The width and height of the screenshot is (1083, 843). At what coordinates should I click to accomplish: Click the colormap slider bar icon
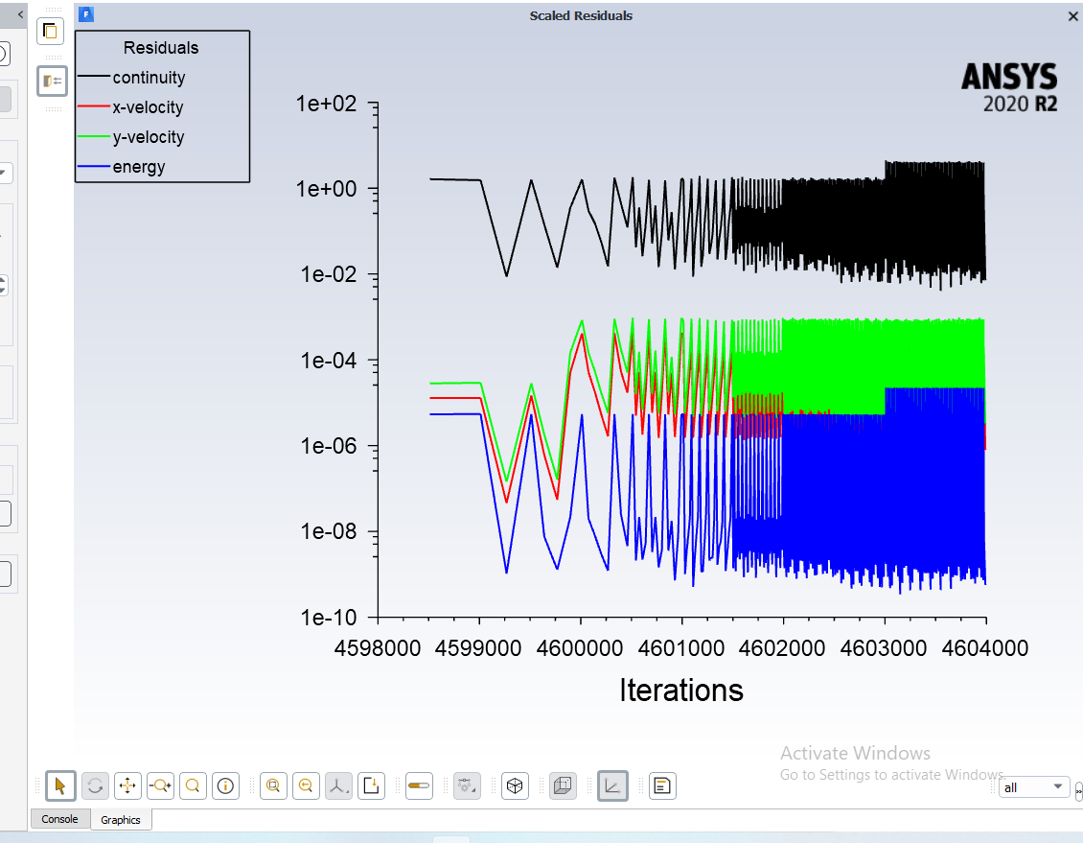pyautogui.click(x=420, y=786)
